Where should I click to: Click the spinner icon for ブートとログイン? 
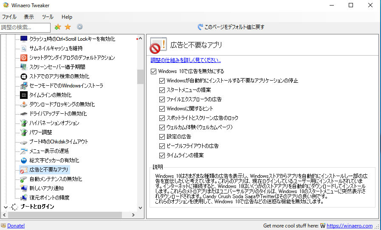(x=14, y=207)
